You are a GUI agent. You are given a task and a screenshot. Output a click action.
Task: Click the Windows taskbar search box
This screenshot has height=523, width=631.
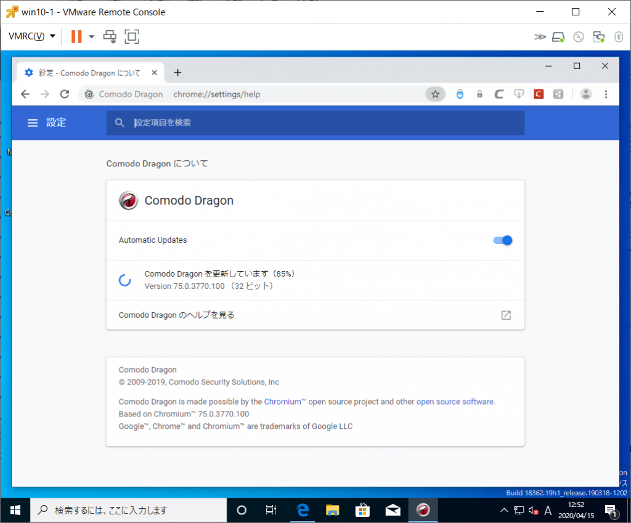pos(129,510)
